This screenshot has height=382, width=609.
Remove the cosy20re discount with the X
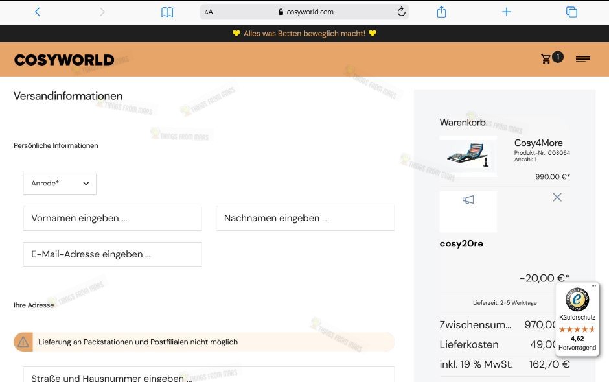(x=557, y=197)
